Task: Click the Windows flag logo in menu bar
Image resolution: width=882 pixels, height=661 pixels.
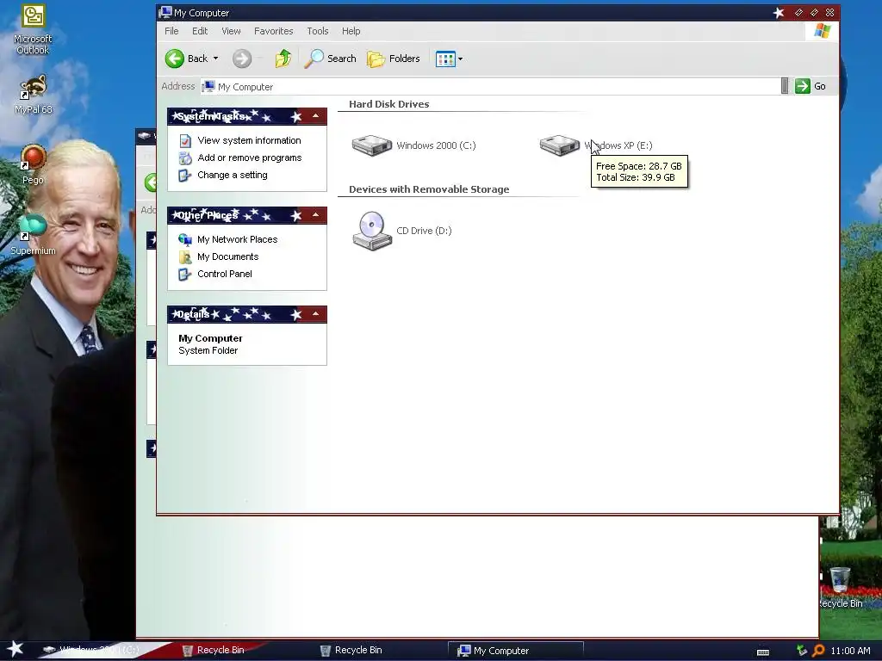Action: point(822,31)
